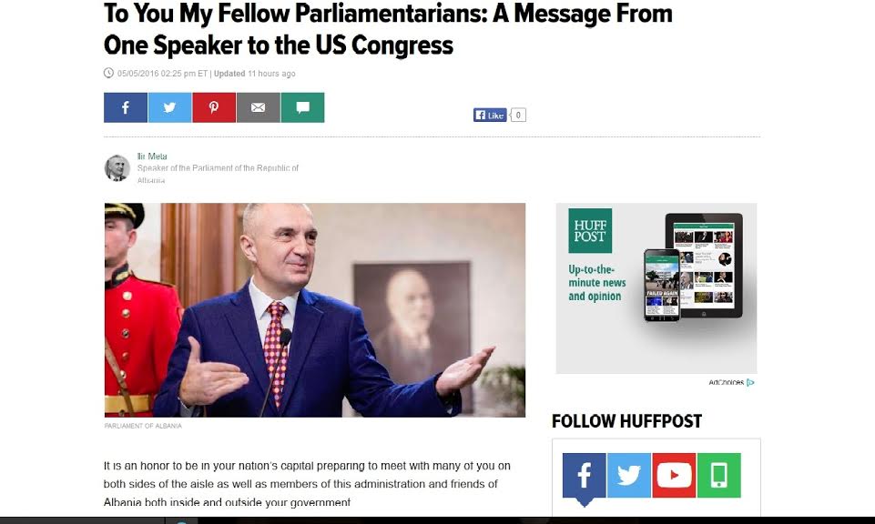Click the Facebook like count box
875x524 pixels.
point(518,116)
